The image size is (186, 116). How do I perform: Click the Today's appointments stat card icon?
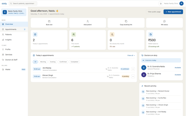tap(35, 34)
